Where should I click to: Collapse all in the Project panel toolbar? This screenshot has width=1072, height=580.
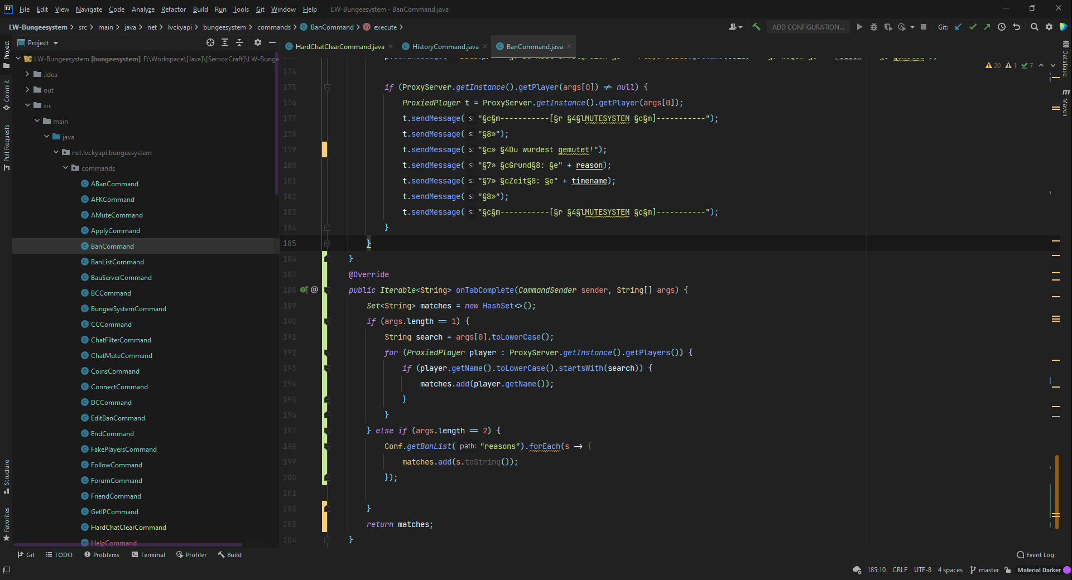[239, 42]
